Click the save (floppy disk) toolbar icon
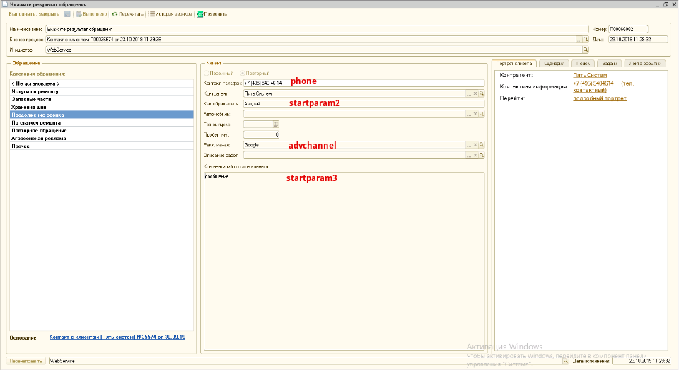The width and height of the screenshot is (679, 370). tap(67, 14)
